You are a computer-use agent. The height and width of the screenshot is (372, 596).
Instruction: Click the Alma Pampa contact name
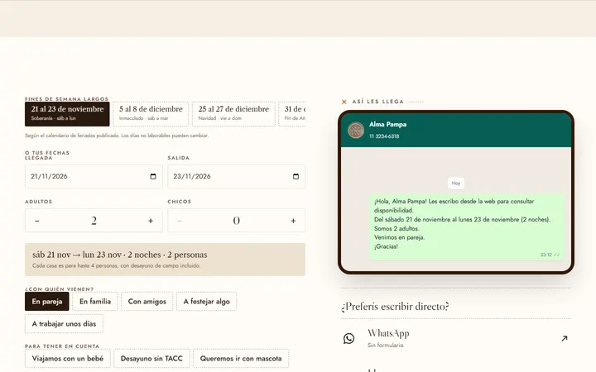(387, 125)
